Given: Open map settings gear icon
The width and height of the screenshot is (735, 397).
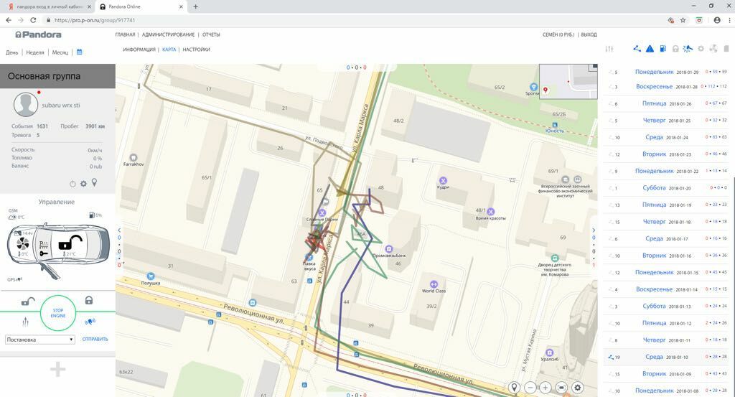Looking at the screenshot, I should (x=577, y=388).
